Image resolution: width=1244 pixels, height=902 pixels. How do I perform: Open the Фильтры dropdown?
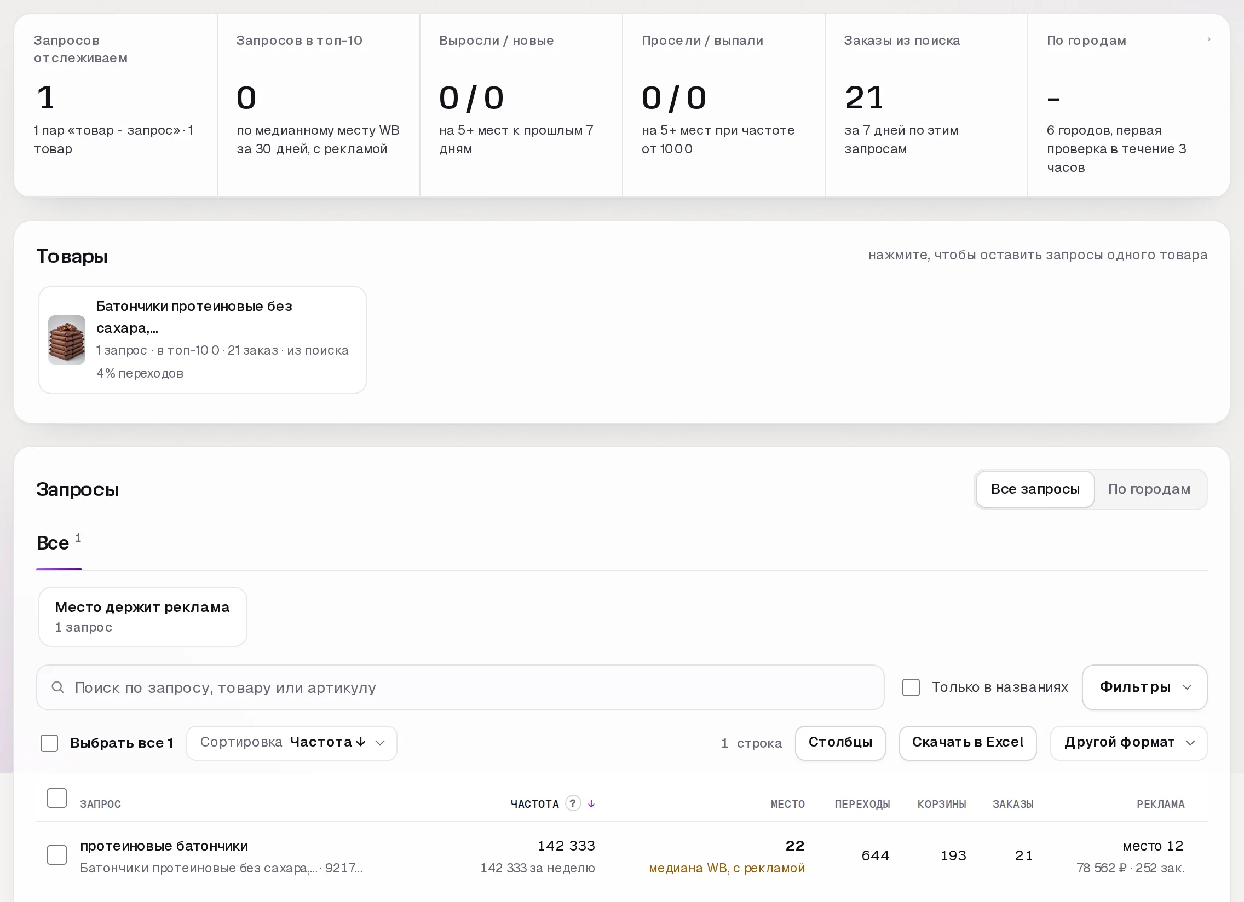(1145, 687)
